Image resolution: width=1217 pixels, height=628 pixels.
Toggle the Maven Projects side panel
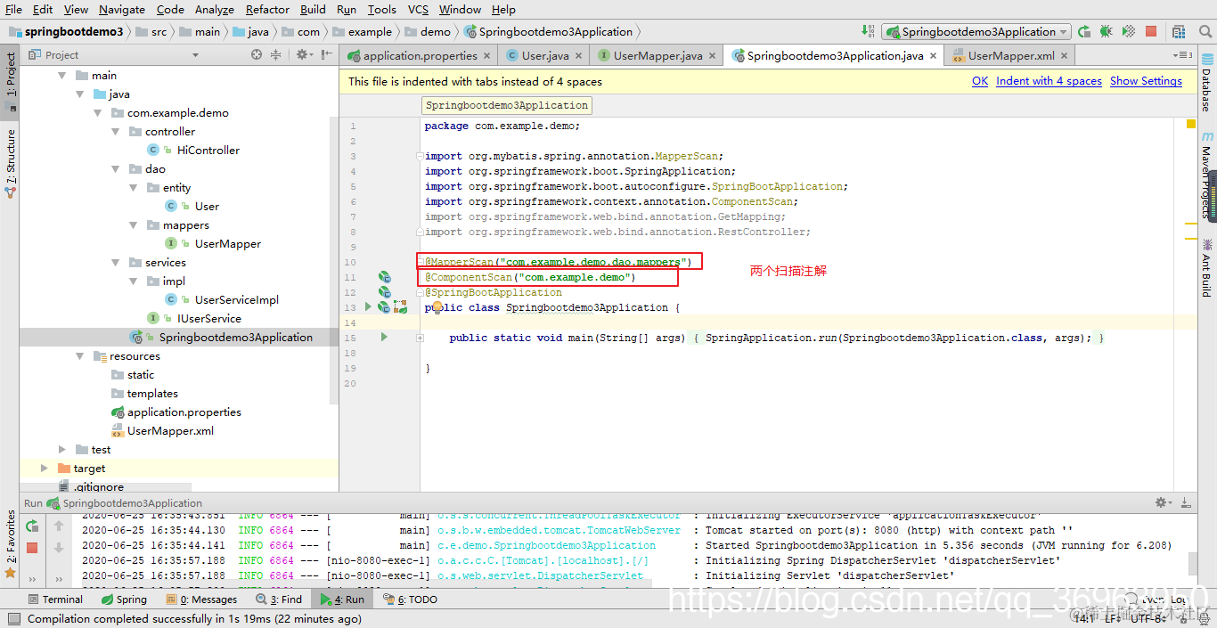point(1207,175)
